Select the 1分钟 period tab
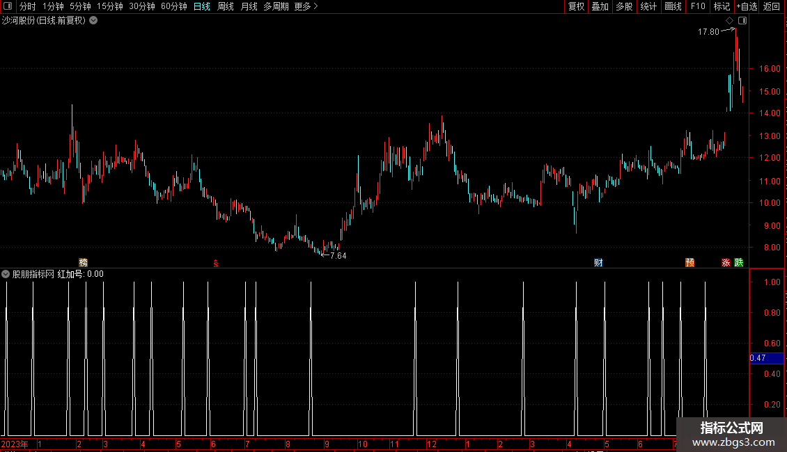The width and height of the screenshot is (787, 452). coord(53,6)
